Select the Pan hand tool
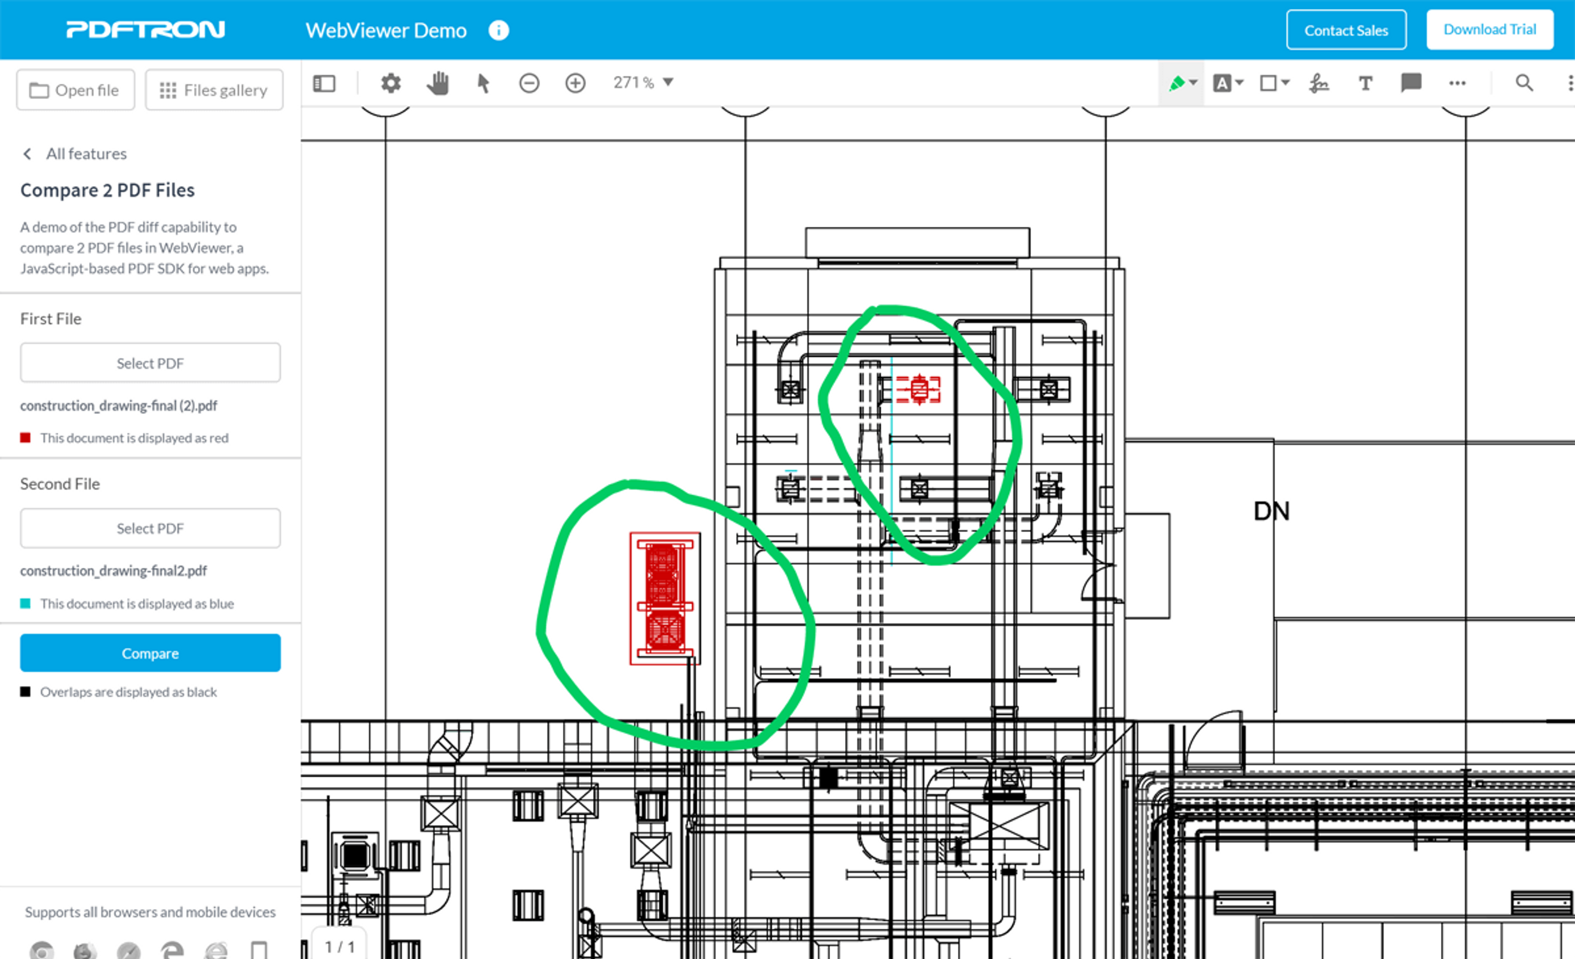Viewport: 1575px width, 959px height. 438,83
